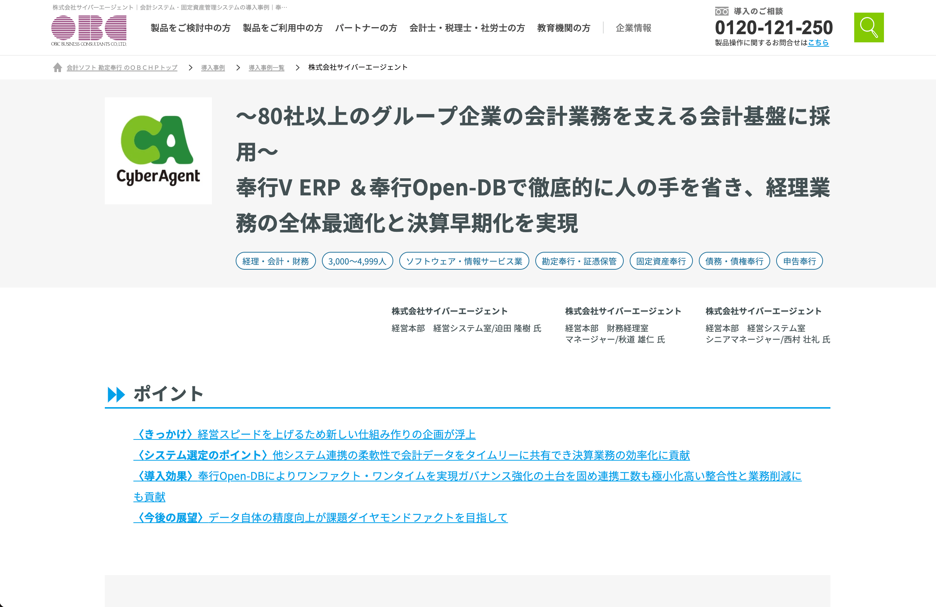This screenshot has height=607, width=936.
Task: Click the こちら inquiry link
Action: 818,42
